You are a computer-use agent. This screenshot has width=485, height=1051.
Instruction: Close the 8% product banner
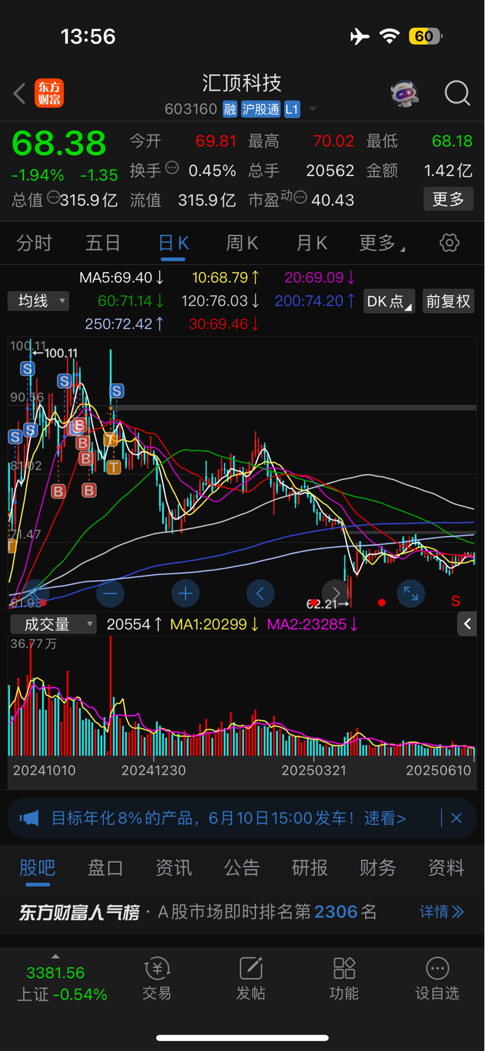tap(457, 818)
